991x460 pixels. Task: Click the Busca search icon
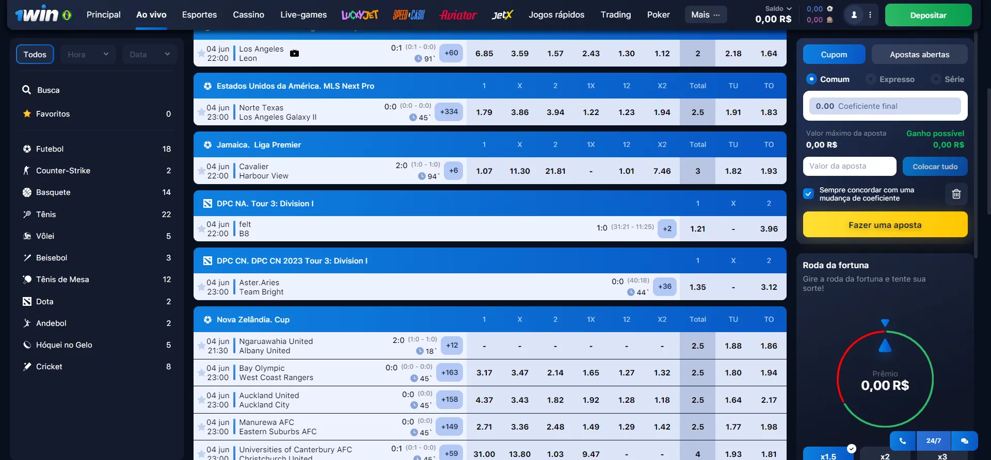pos(26,90)
